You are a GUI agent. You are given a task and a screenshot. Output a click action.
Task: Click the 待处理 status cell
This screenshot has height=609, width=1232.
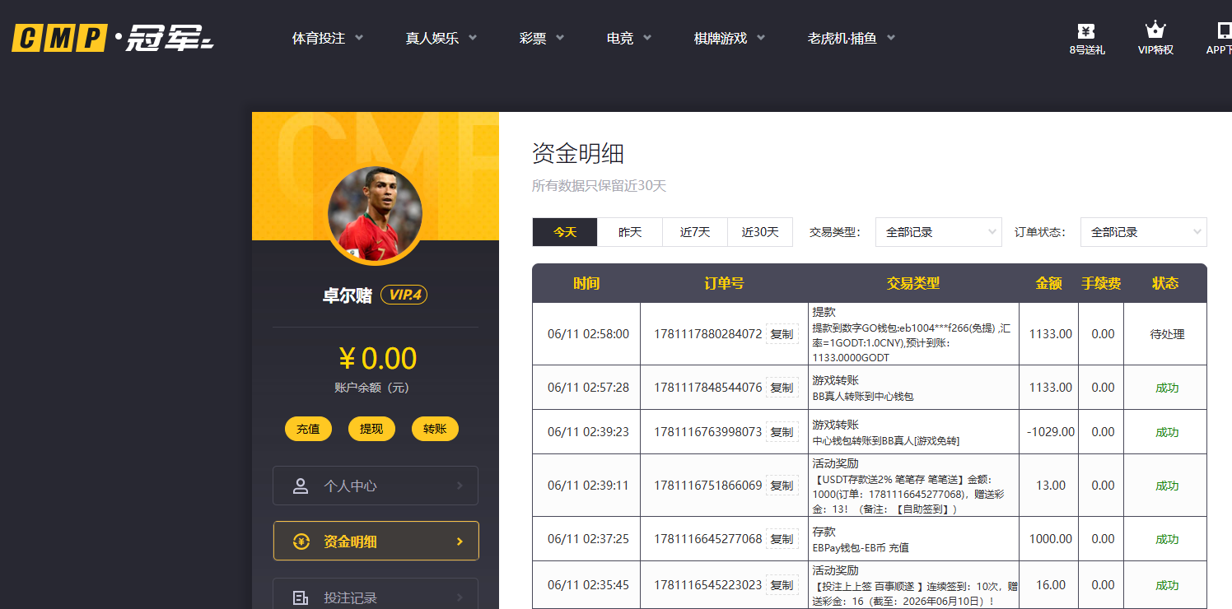(x=1167, y=334)
